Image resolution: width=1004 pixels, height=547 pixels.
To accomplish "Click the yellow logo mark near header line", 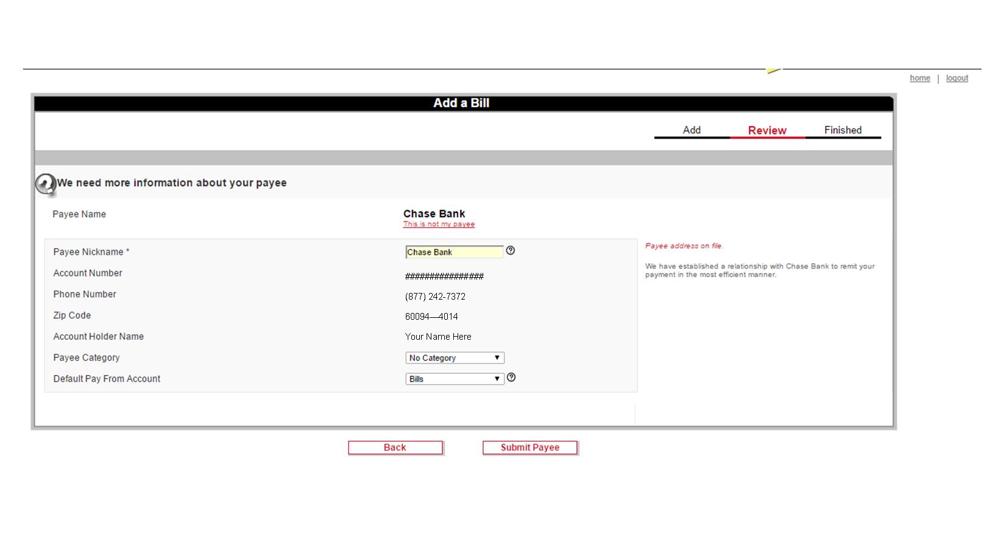I will [x=773, y=71].
